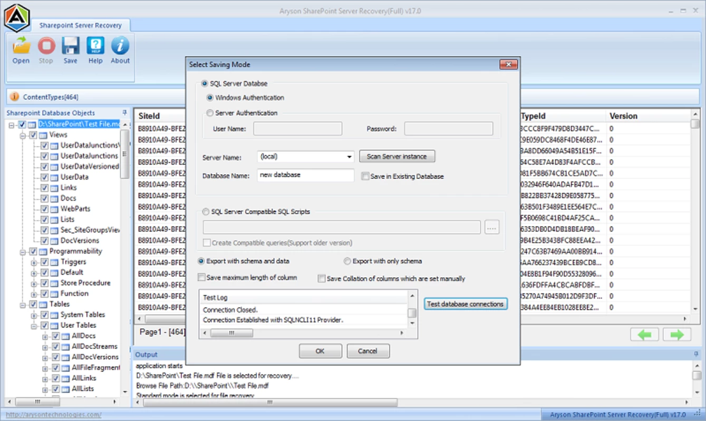Image resolution: width=706 pixels, height=421 pixels.
Task: Expand the Function tree node
Action: coord(34,294)
